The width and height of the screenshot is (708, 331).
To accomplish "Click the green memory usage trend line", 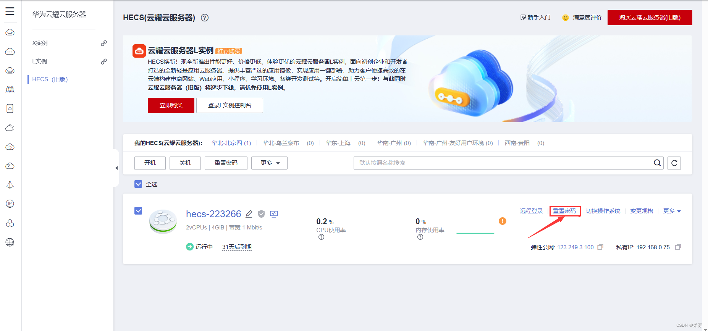I will 475,233.
